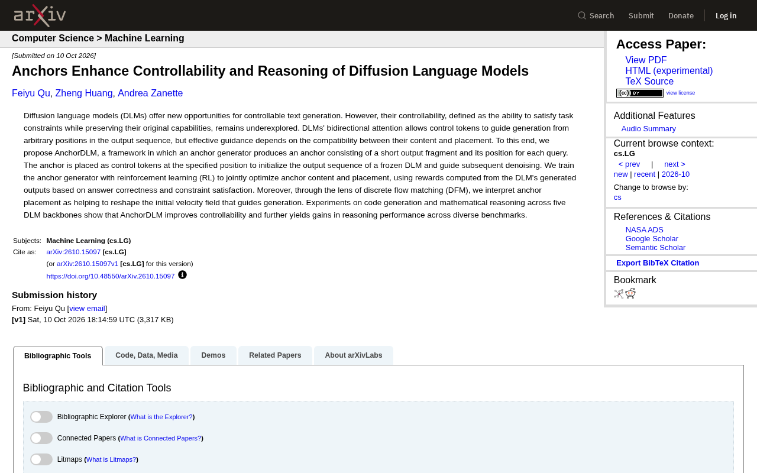The height and width of the screenshot is (473, 757).
Task: Click the arXiv logo
Action: (40, 15)
